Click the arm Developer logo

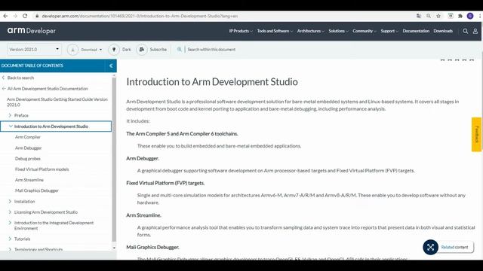click(x=32, y=31)
